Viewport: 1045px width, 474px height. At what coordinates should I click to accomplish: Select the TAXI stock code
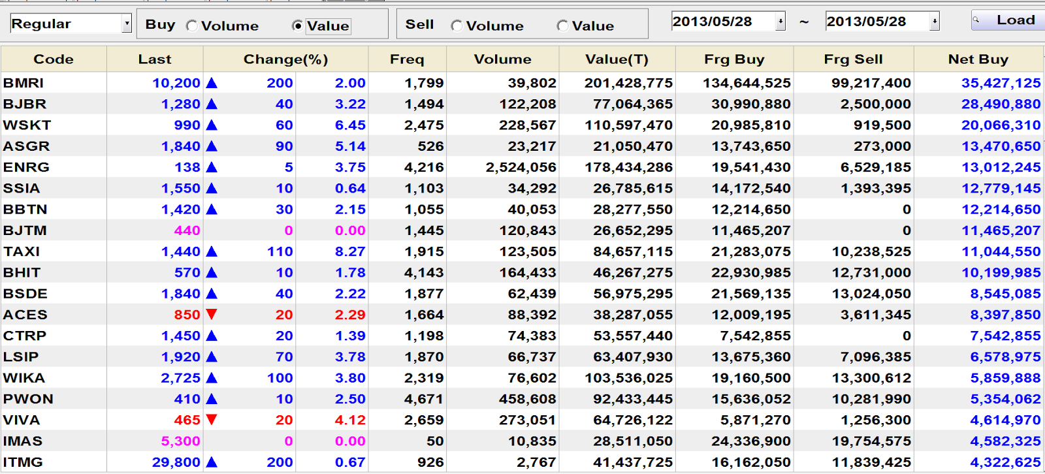coord(22,251)
